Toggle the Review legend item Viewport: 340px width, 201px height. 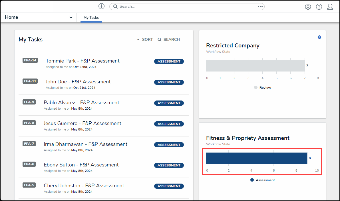(x=263, y=88)
